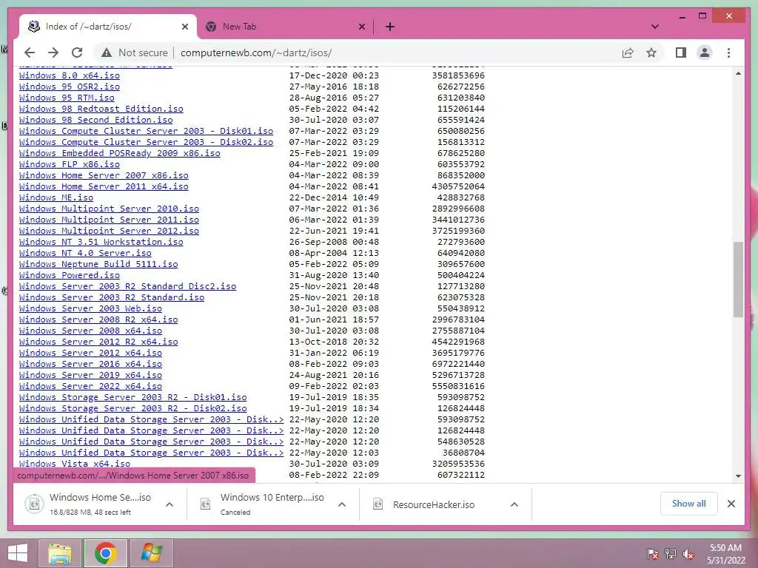
Task: Close the downloads bar
Action: coord(731,504)
